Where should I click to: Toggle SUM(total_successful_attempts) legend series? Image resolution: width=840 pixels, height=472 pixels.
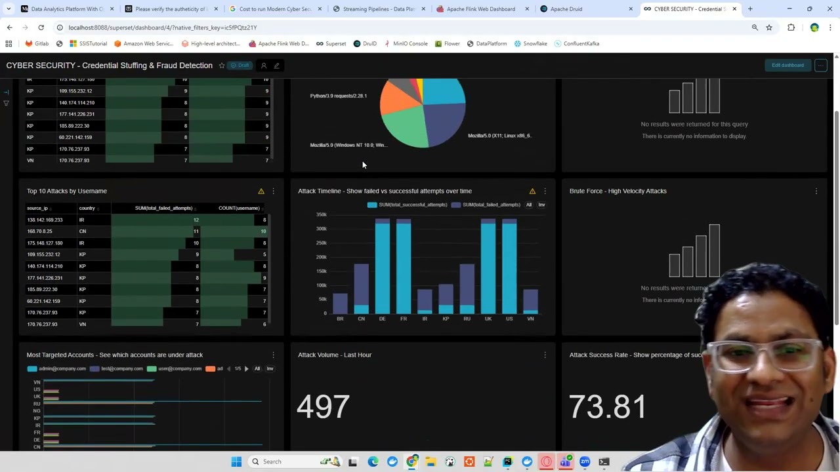pos(407,205)
